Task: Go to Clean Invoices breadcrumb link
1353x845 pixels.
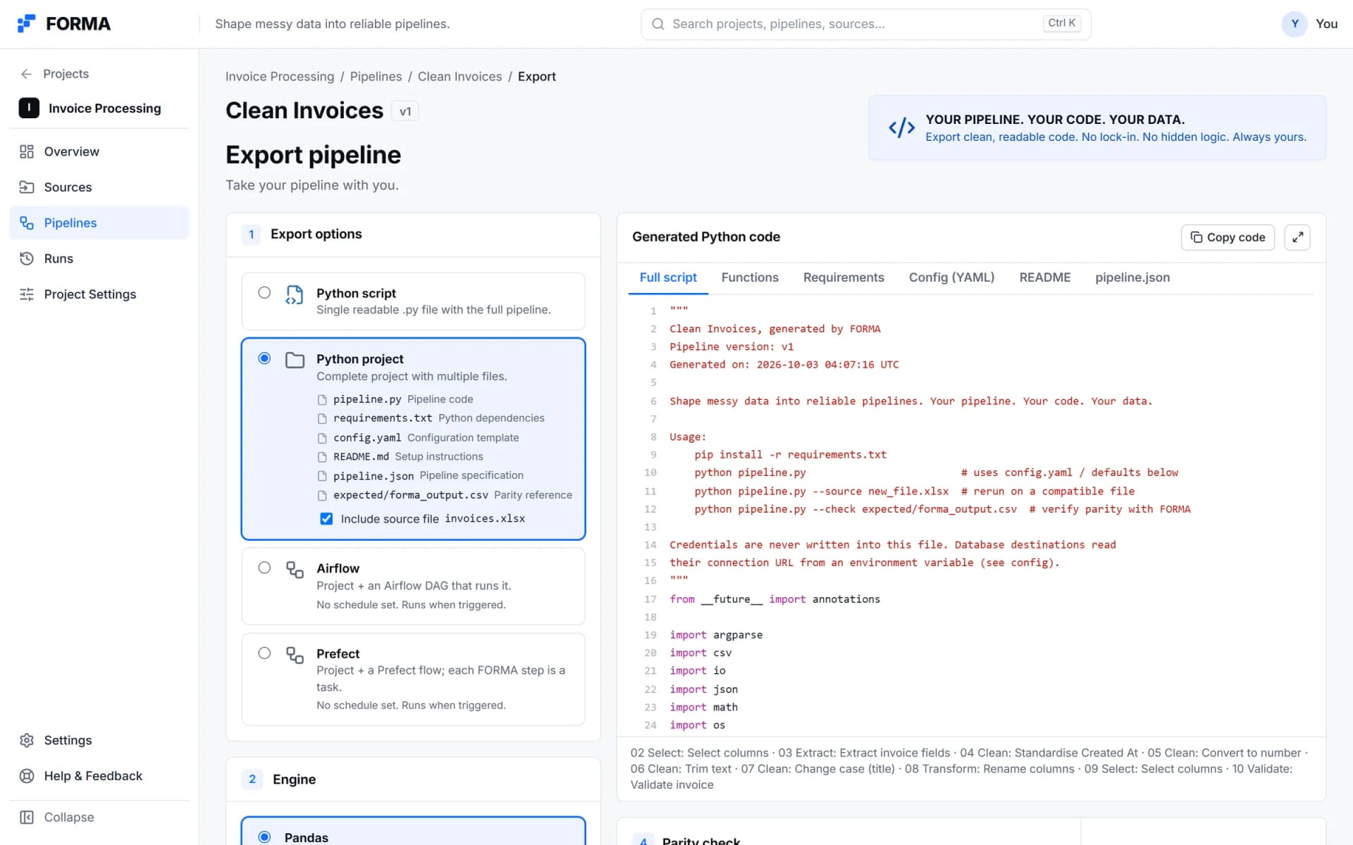Action: (459, 77)
